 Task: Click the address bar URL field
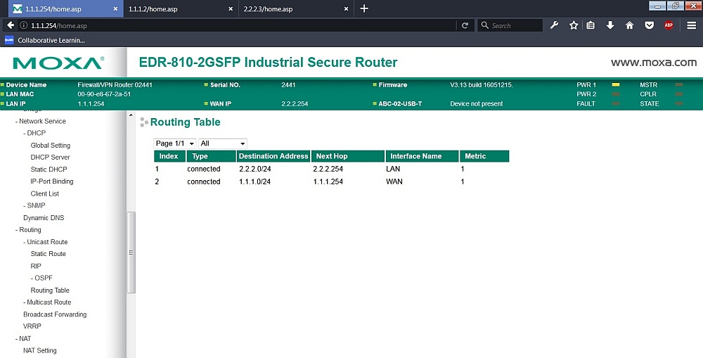242,25
